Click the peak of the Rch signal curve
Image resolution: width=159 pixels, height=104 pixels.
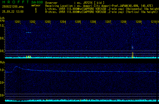point(16,66)
